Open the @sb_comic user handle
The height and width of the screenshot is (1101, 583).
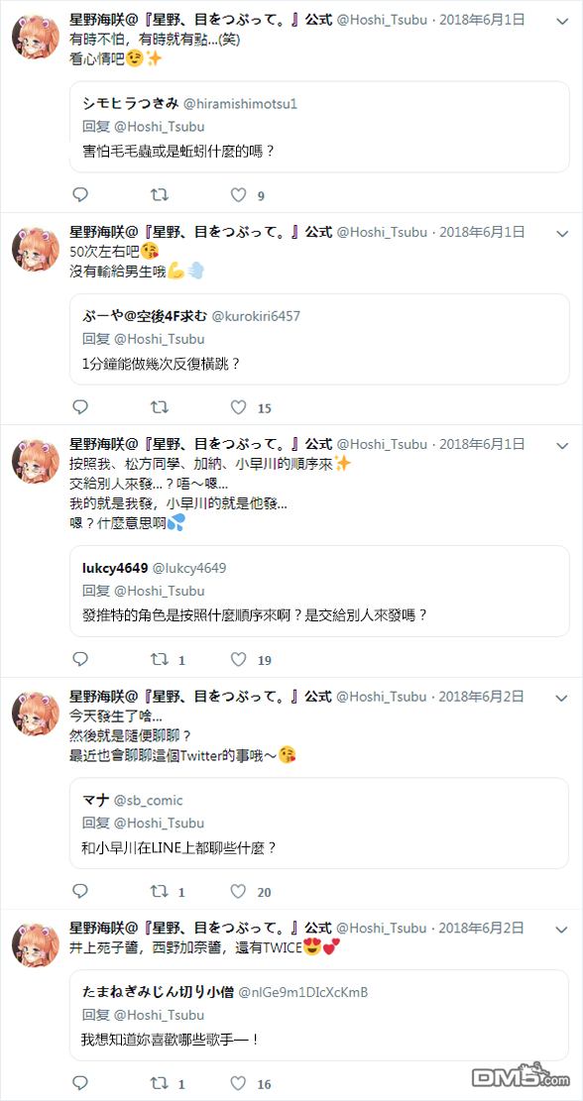point(148,801)
